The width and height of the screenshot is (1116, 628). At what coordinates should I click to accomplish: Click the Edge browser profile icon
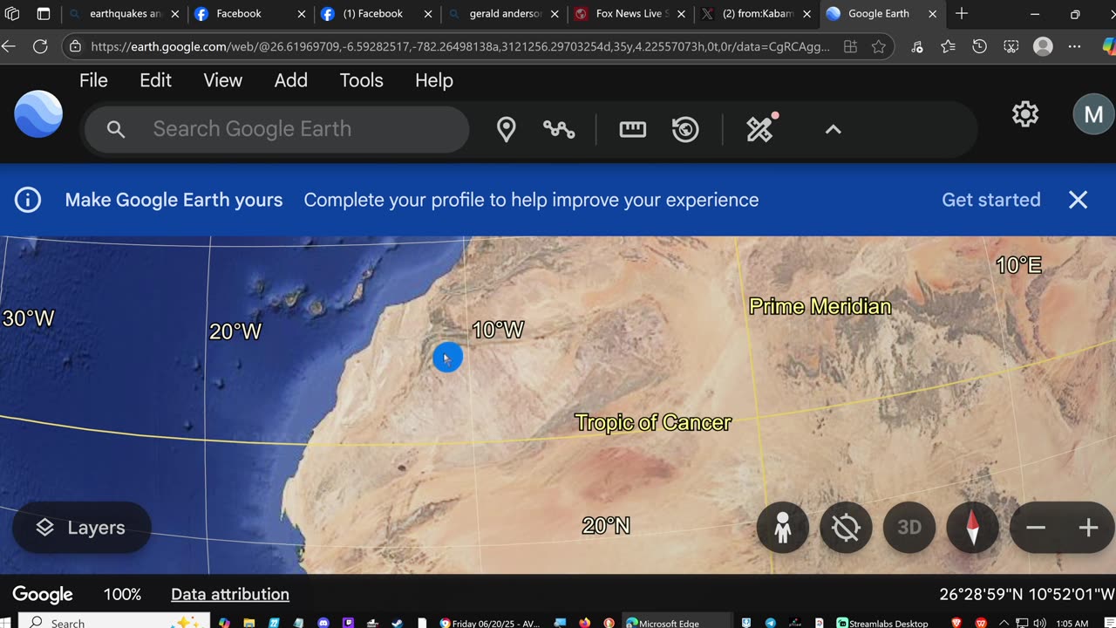pyautogui.click(x=1043, y=47)
